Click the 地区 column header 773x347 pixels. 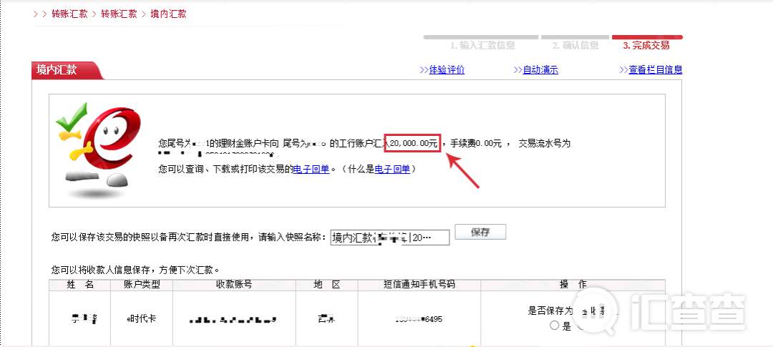click(327, 285)
